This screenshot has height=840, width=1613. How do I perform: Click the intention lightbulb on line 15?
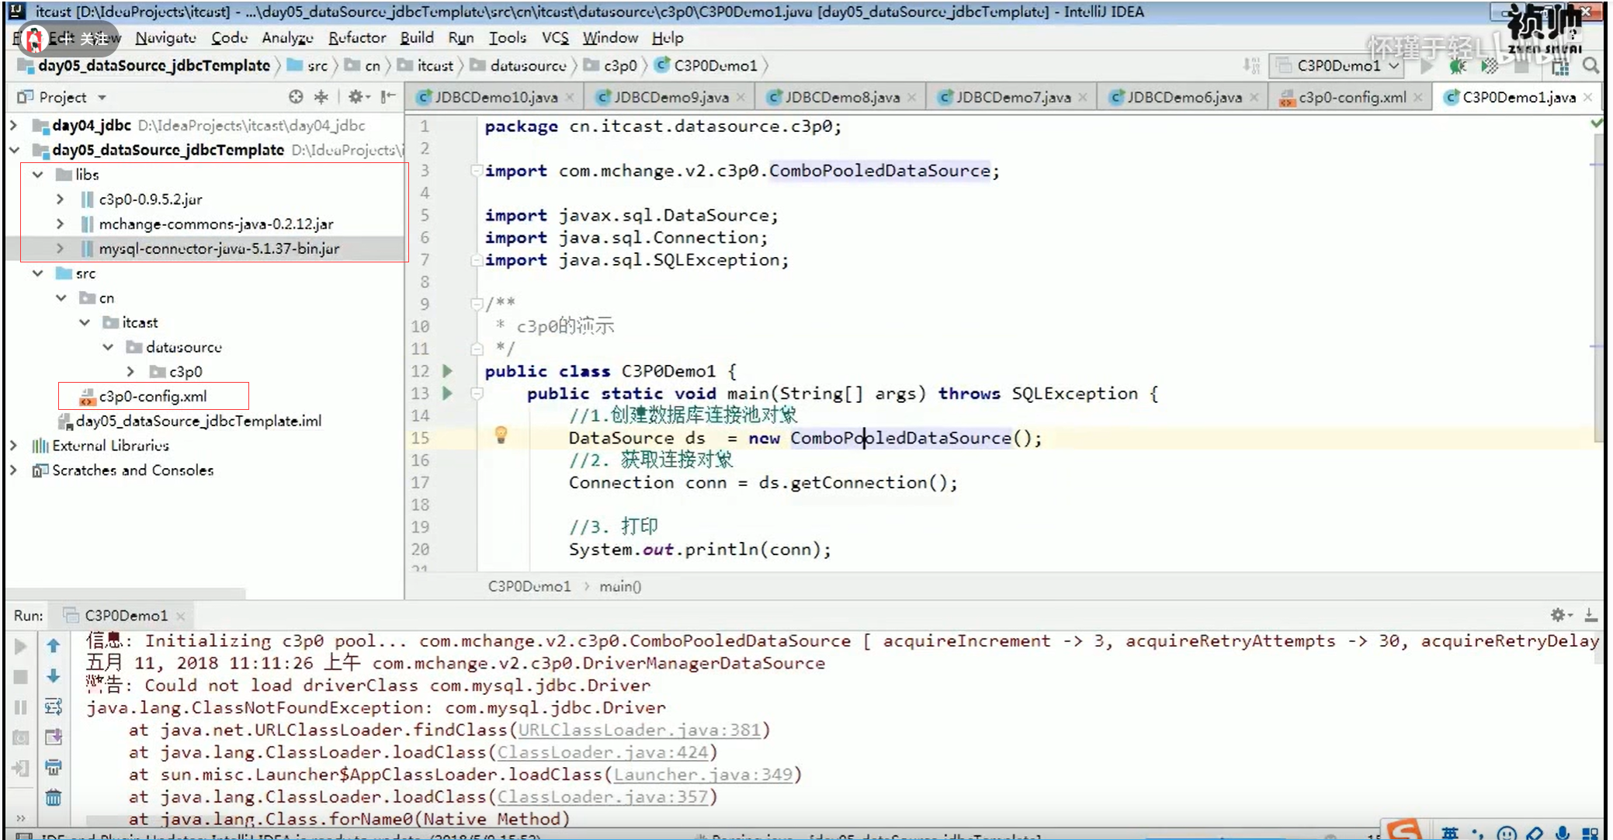click(x=501, y=436)
